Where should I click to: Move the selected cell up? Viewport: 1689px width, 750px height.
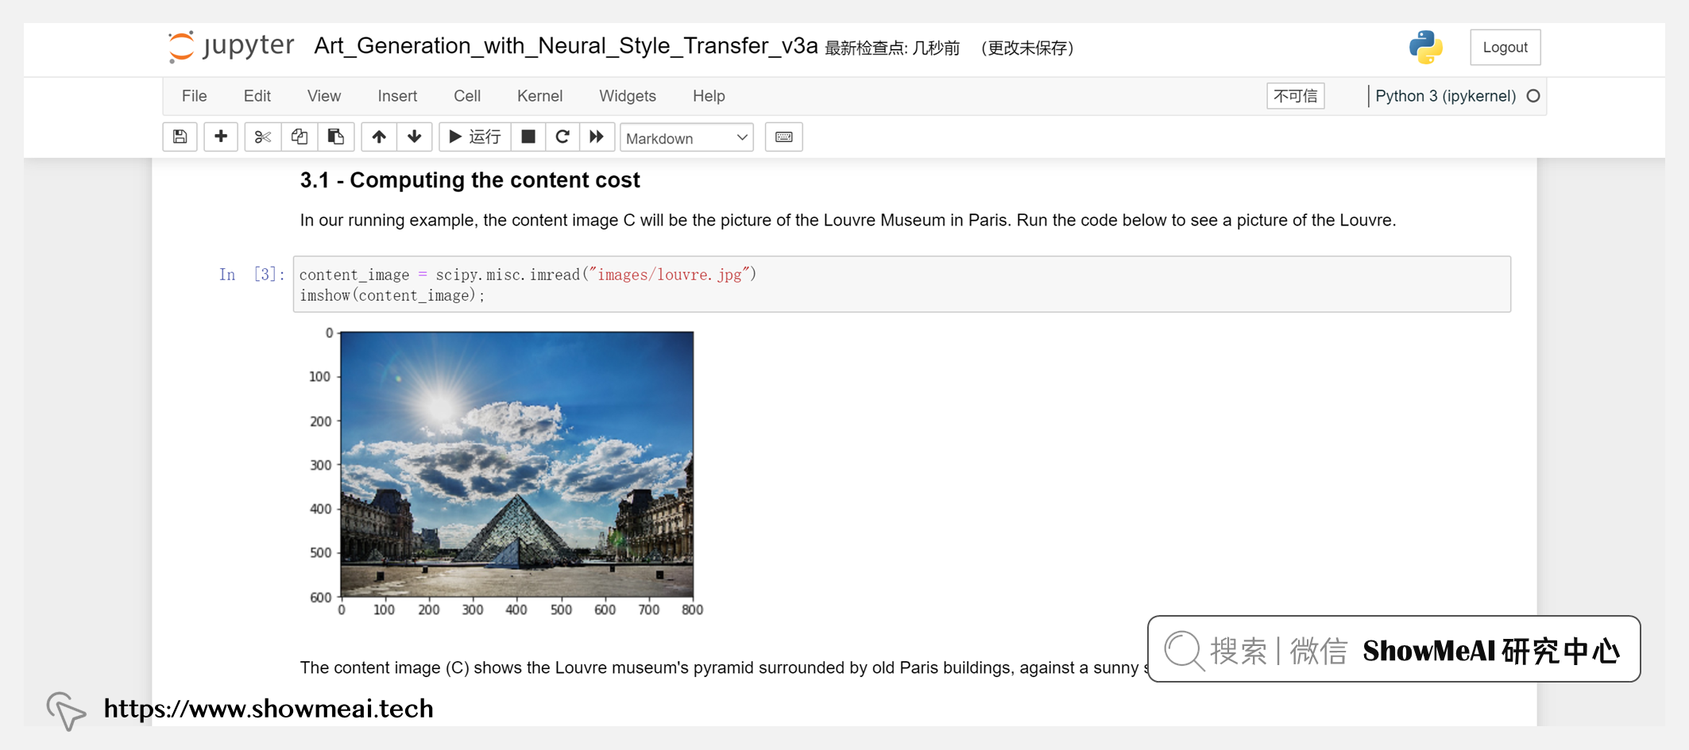point(379,137)
